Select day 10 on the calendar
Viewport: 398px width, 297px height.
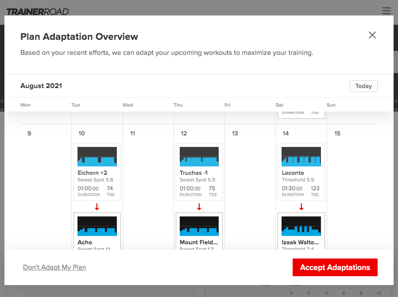[81, 134]
